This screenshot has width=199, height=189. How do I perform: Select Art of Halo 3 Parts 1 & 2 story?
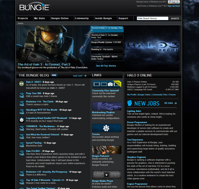(x=107, y=36)
